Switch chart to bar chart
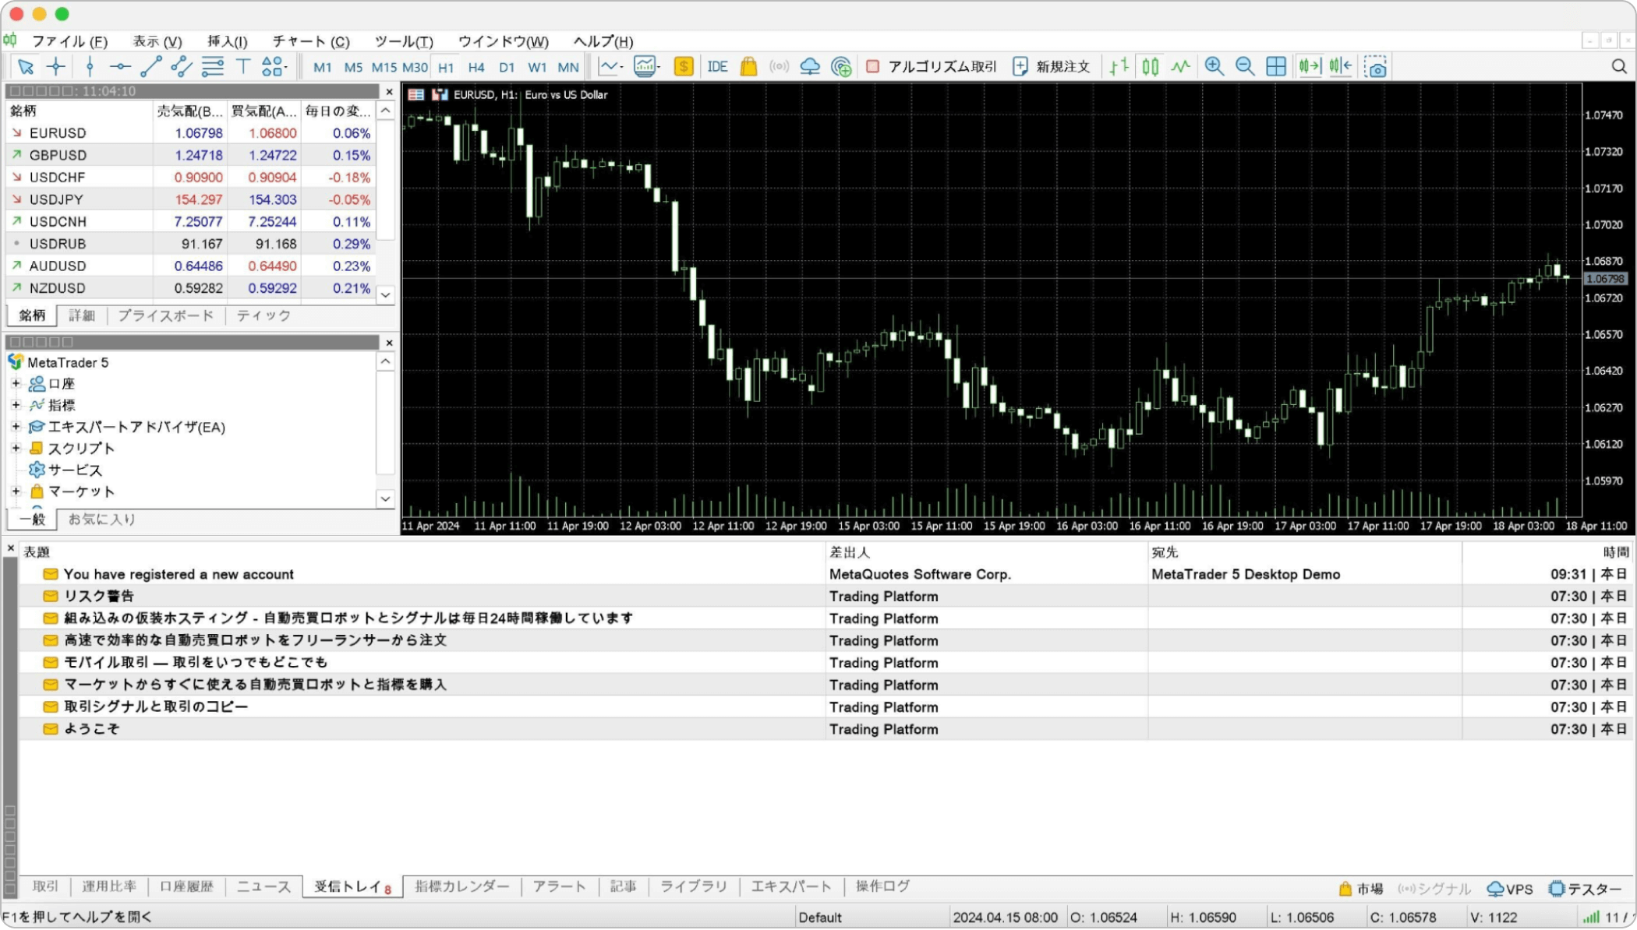The image size is (1637, 930). (1119, 67)
